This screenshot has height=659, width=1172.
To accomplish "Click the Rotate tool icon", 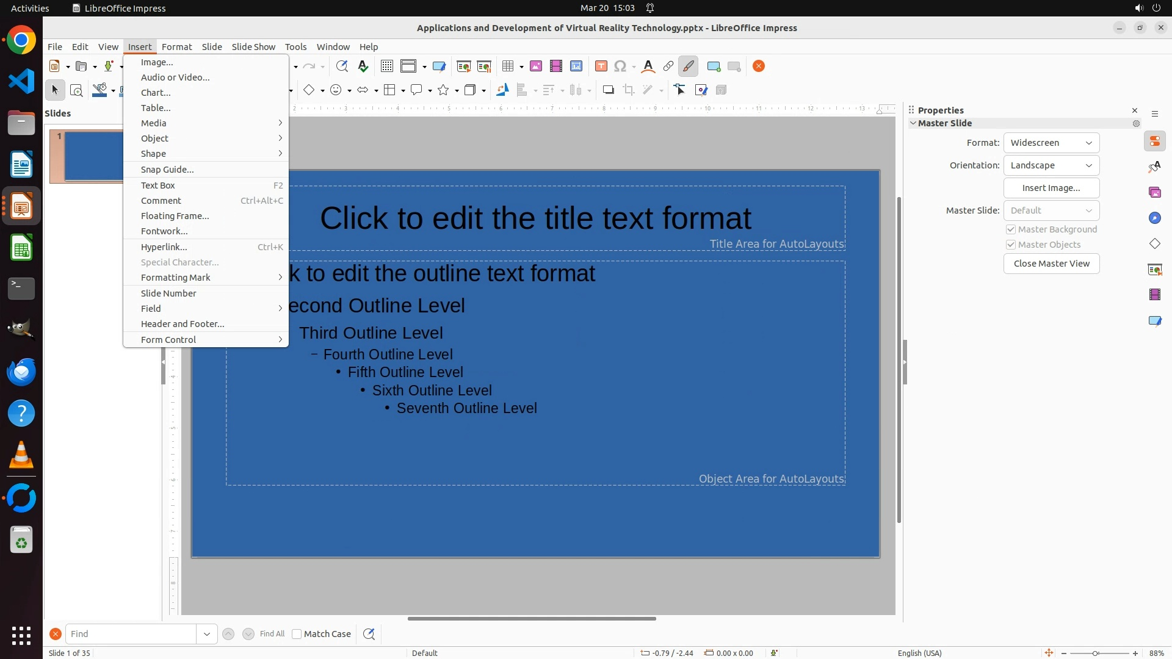I will 502,90.
